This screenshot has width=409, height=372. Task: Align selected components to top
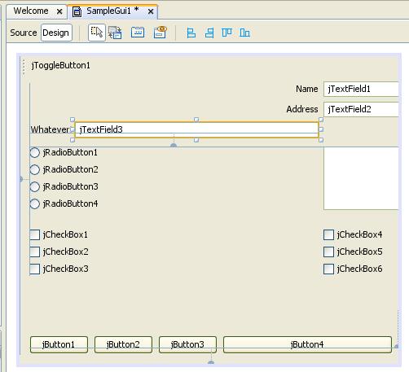point(226,33)
